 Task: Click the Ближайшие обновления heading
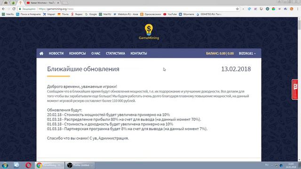point(83,69)
